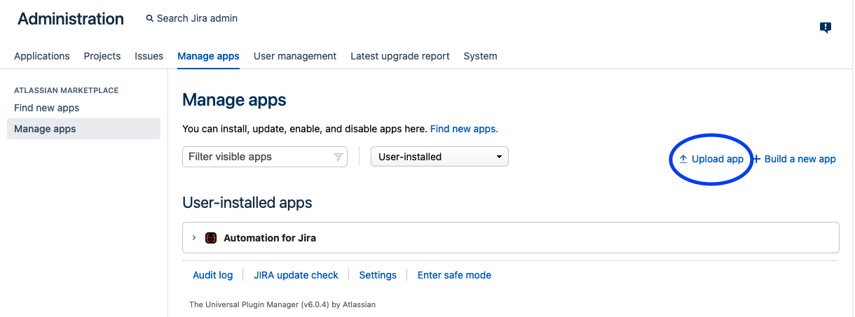Click the magnifier icon beside Search Jira admin
This screenshot has width=855, height=317.
click(x=149, y=19)
